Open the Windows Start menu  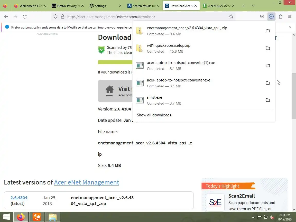6,217
